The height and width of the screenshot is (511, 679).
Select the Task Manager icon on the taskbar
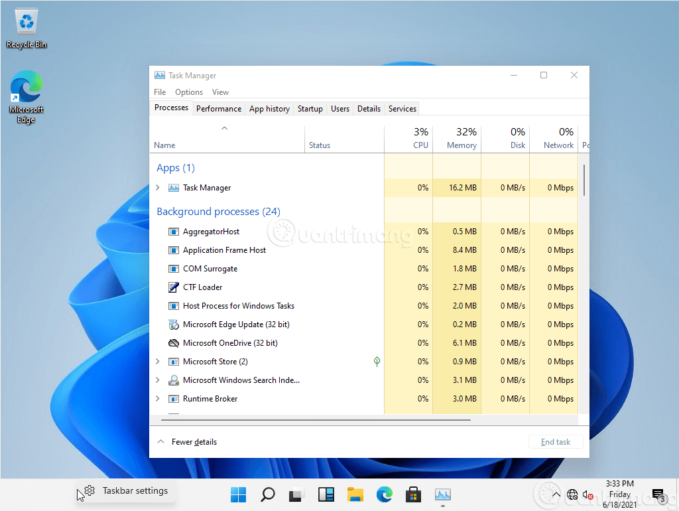click(442, 494)
